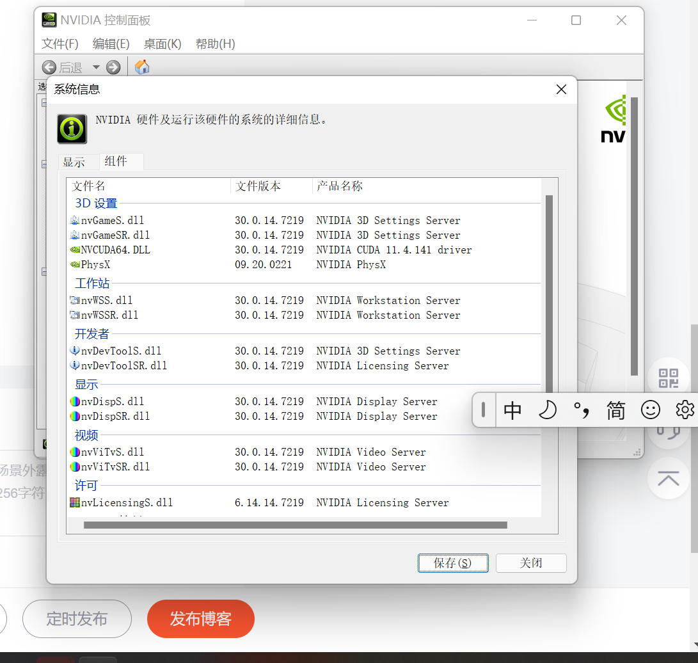
Task: Toggle the IME Chinese/English mode button
Action: point(512,410)
